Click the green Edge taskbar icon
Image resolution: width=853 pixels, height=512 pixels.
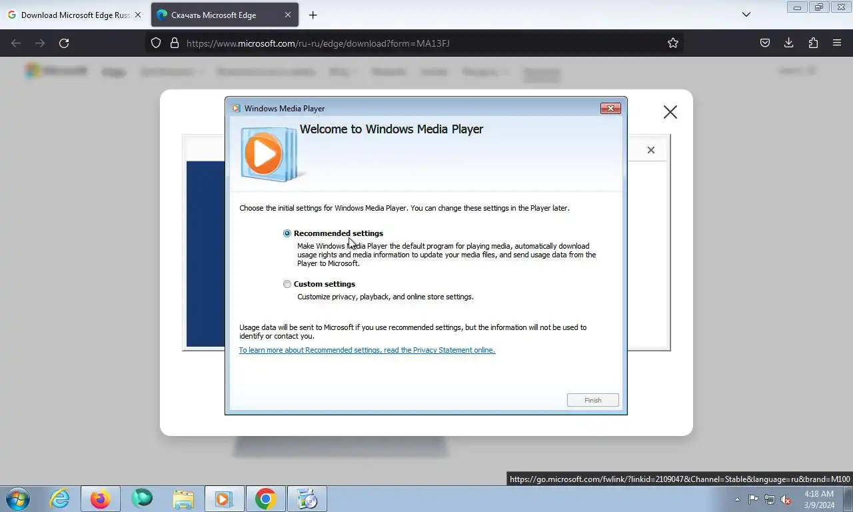coord(142,499)
